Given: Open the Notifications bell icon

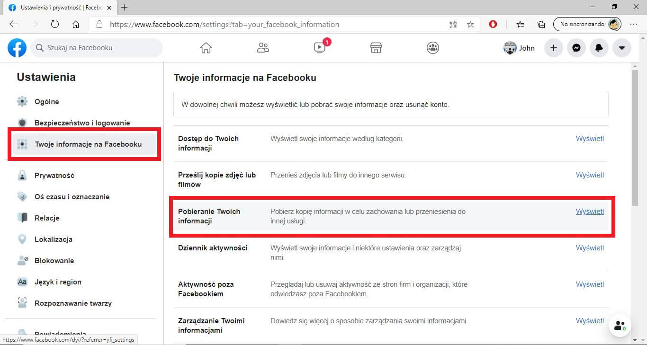Looking at the screenshot, I should tap(599, 48).
